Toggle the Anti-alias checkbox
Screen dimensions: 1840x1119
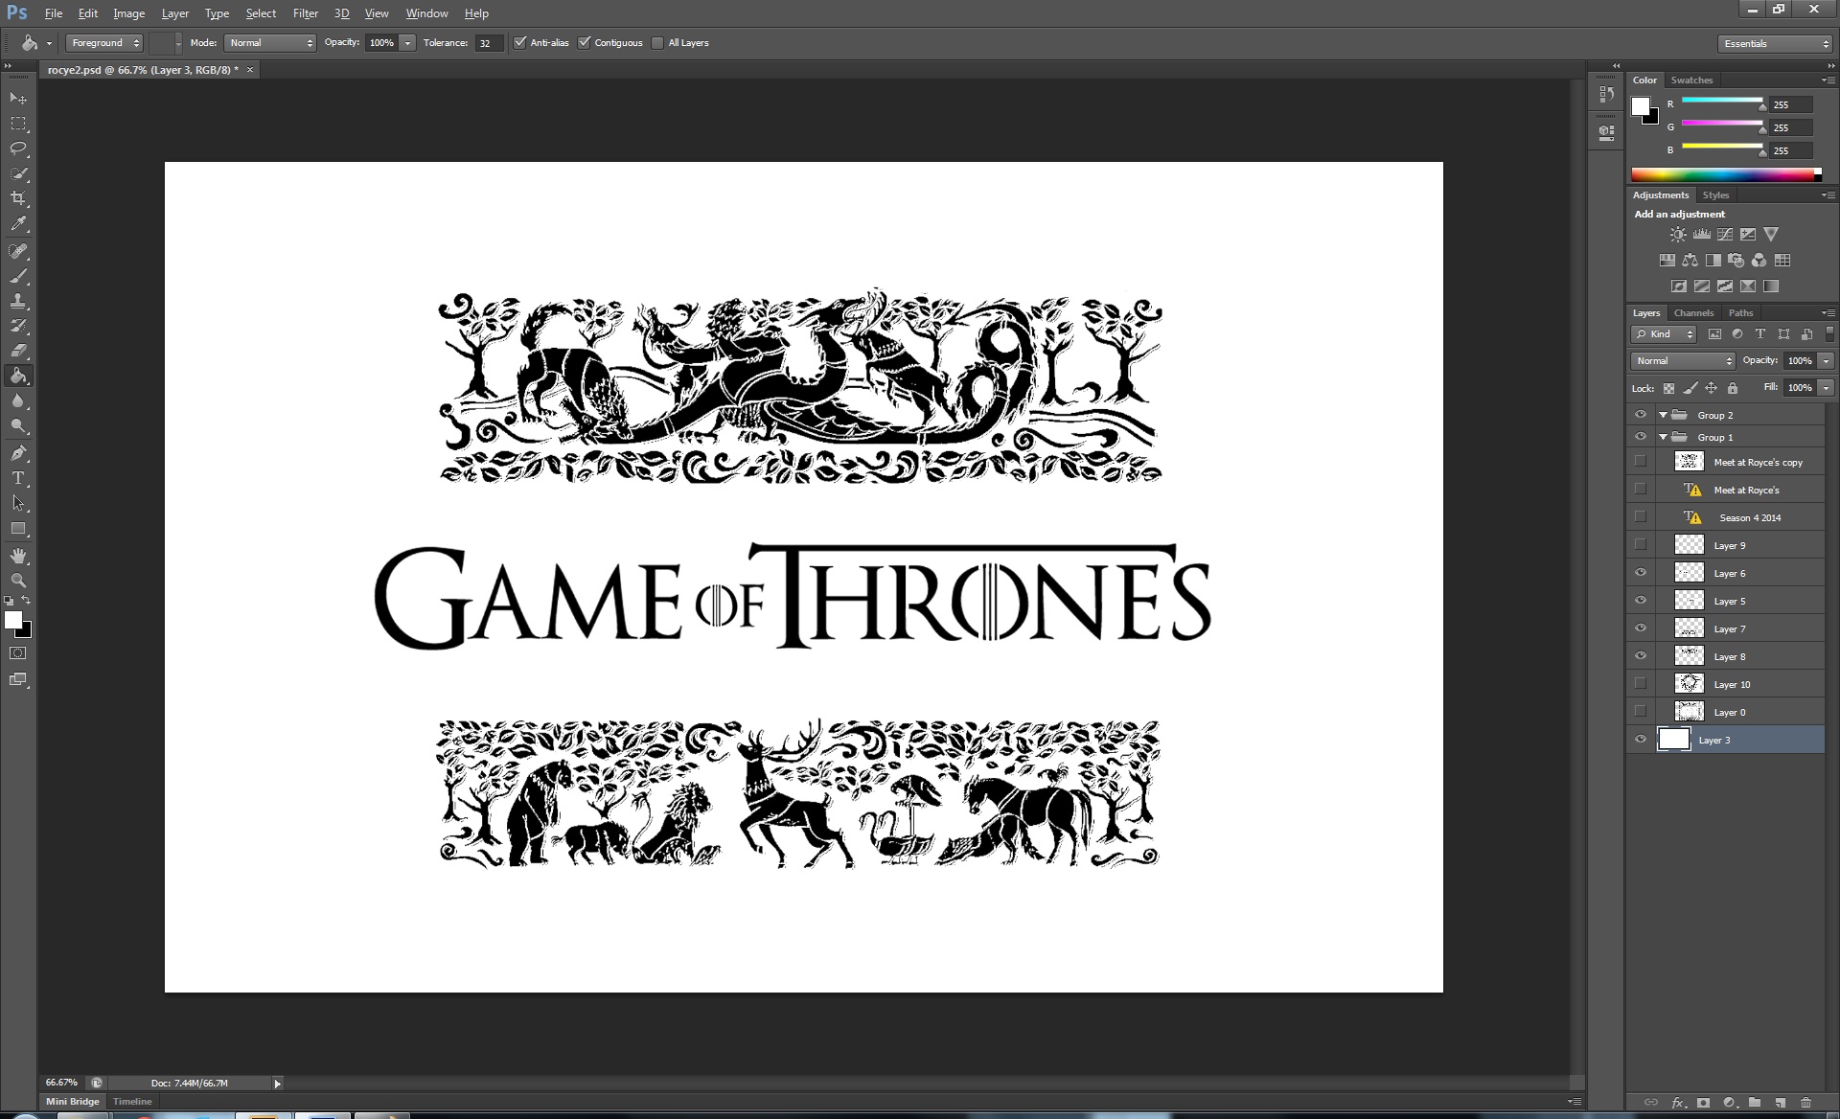pyautogui.click(x=520, y=42)
